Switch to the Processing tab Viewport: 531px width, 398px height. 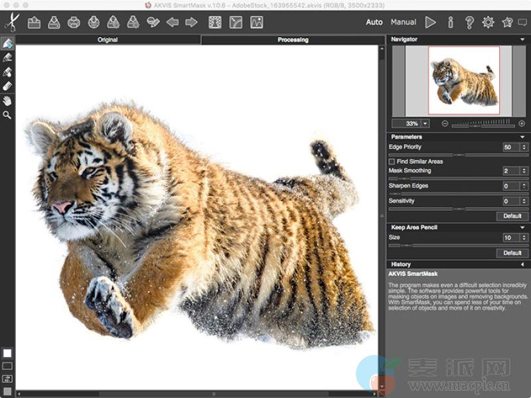(293, 40)
